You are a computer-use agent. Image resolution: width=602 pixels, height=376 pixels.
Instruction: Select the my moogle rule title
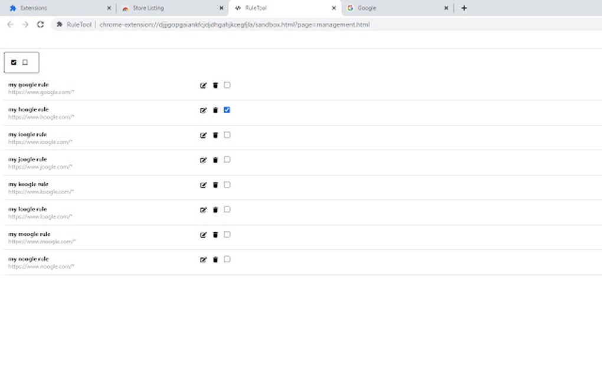pos(29,234)
